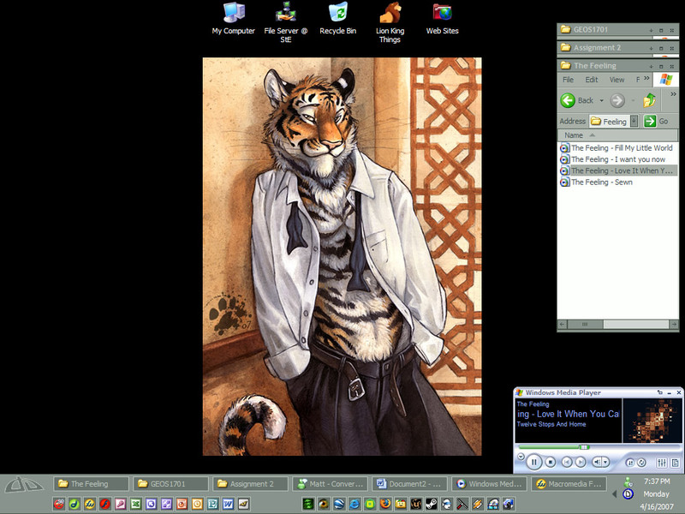This screenshot has width=685, height=514.
Task: Expand the toolbar overflow chevron in Explorer
Action: (673, 94)
